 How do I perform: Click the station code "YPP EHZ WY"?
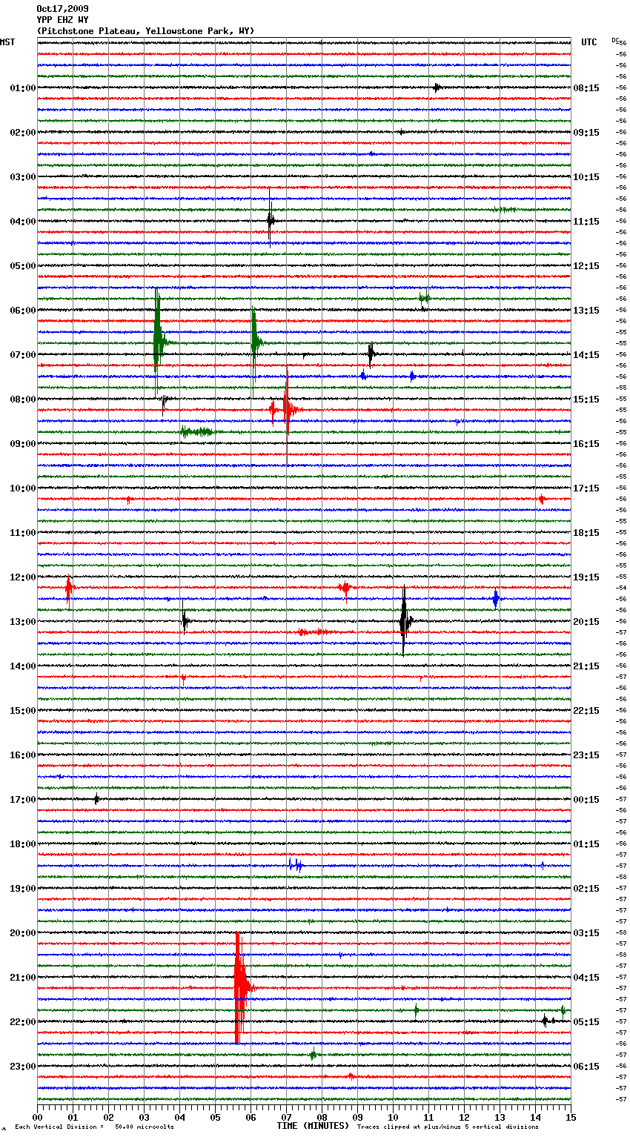coord(62,20)
